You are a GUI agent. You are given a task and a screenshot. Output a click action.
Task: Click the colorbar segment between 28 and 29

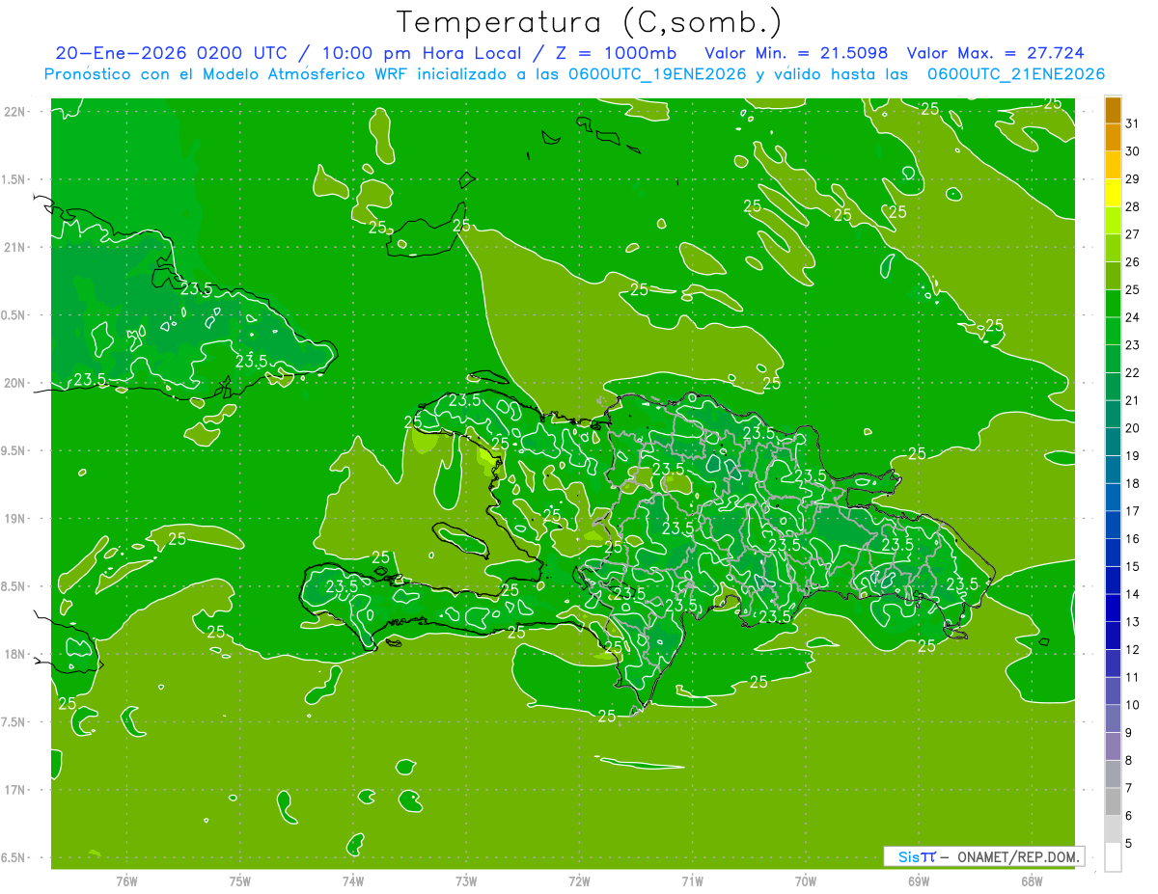(x=1113, y=193)
